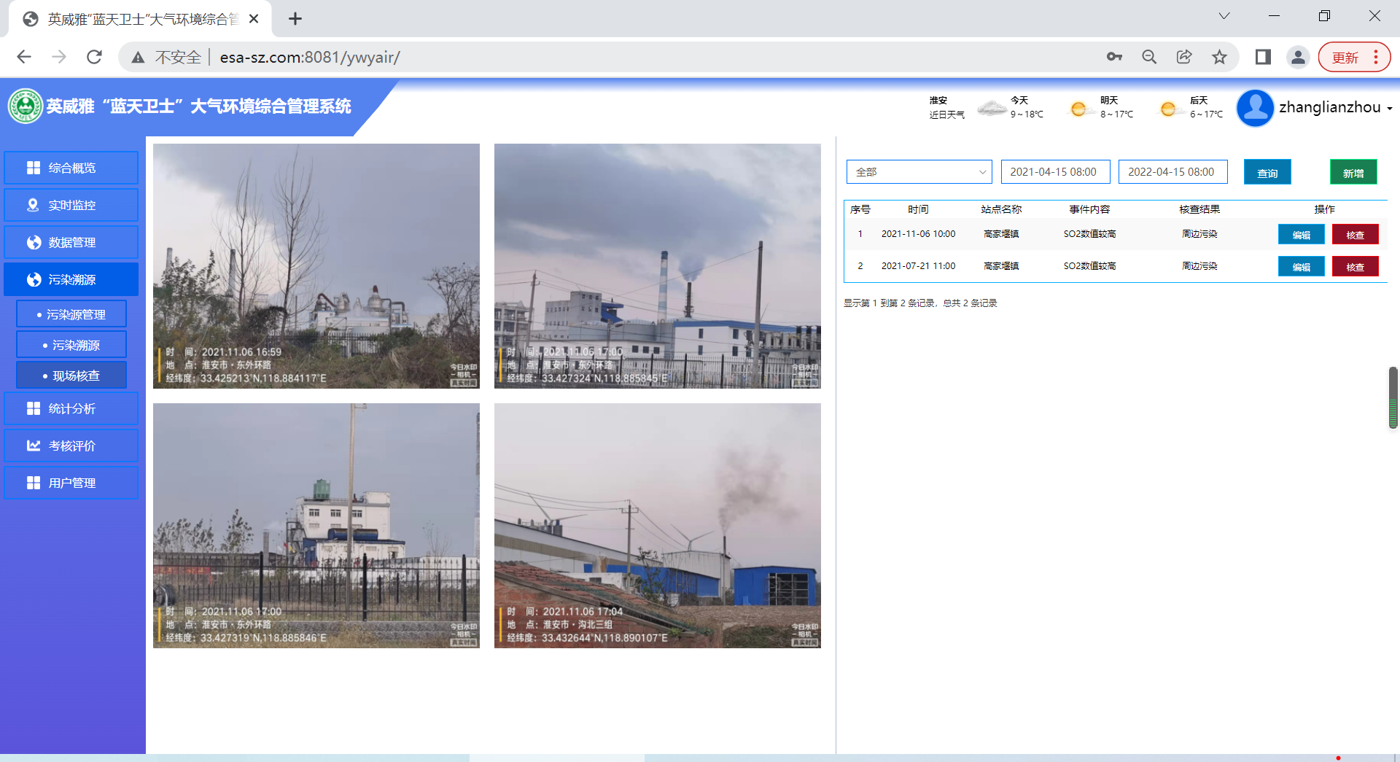Open photo taken at 2021.11.06 17:04

coord(658,525)
